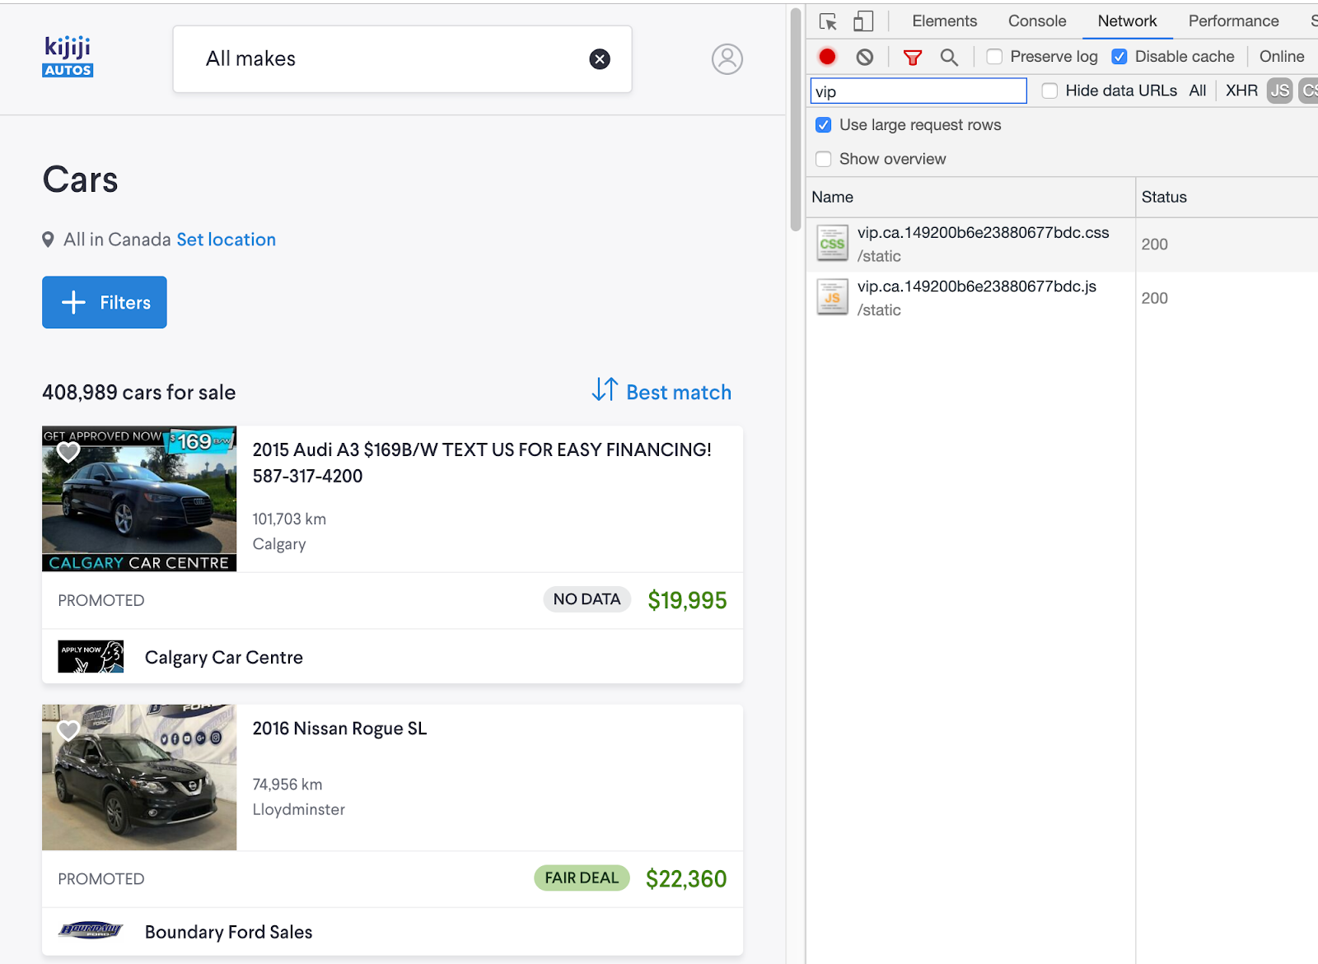Clear the All makes search field
The height and width of the screenshot is (964, 1318).
click(x=600, y=59)
